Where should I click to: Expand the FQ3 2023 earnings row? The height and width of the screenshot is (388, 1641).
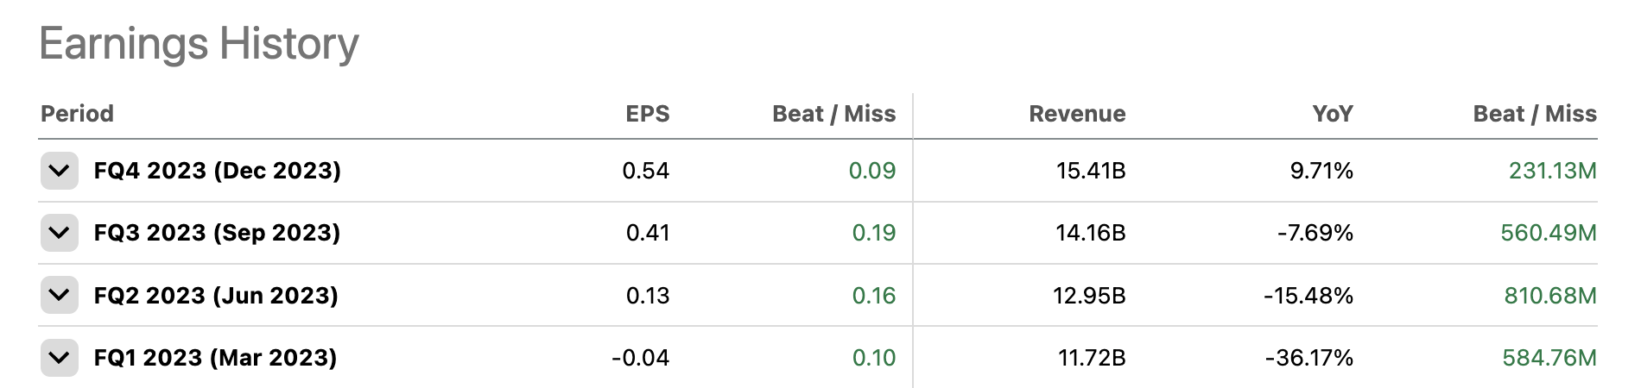pos(59,233)
